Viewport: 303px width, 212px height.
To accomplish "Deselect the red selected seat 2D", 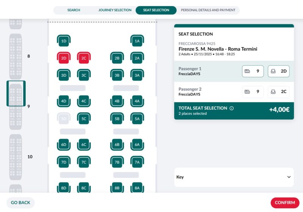I will (64, 58).
